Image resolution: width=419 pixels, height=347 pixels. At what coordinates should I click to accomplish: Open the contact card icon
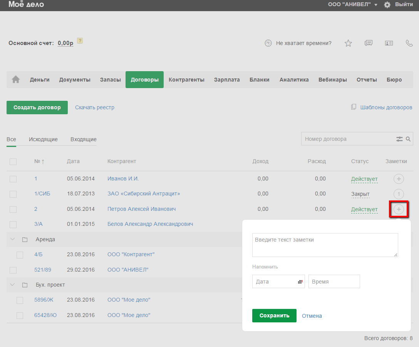[x=389, y=43]
